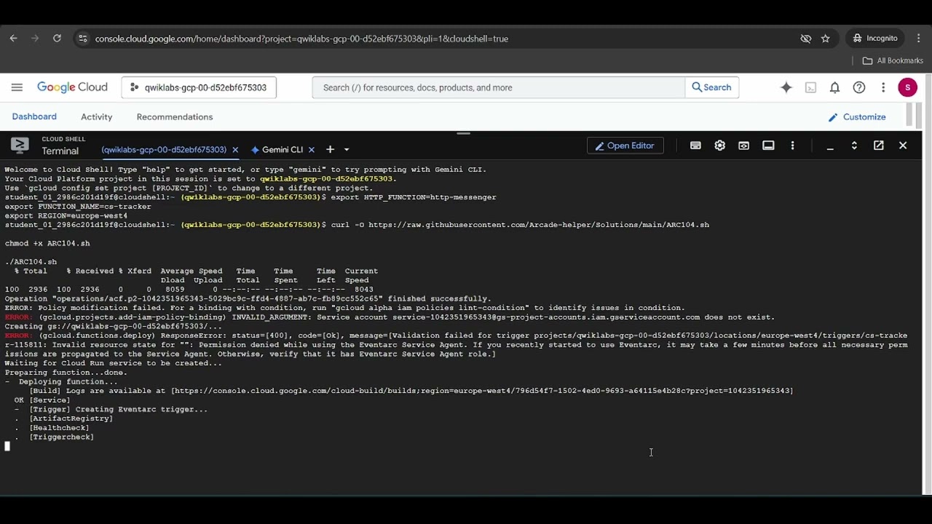
Task: Open the help question mark menu
Action: [859, 87]
